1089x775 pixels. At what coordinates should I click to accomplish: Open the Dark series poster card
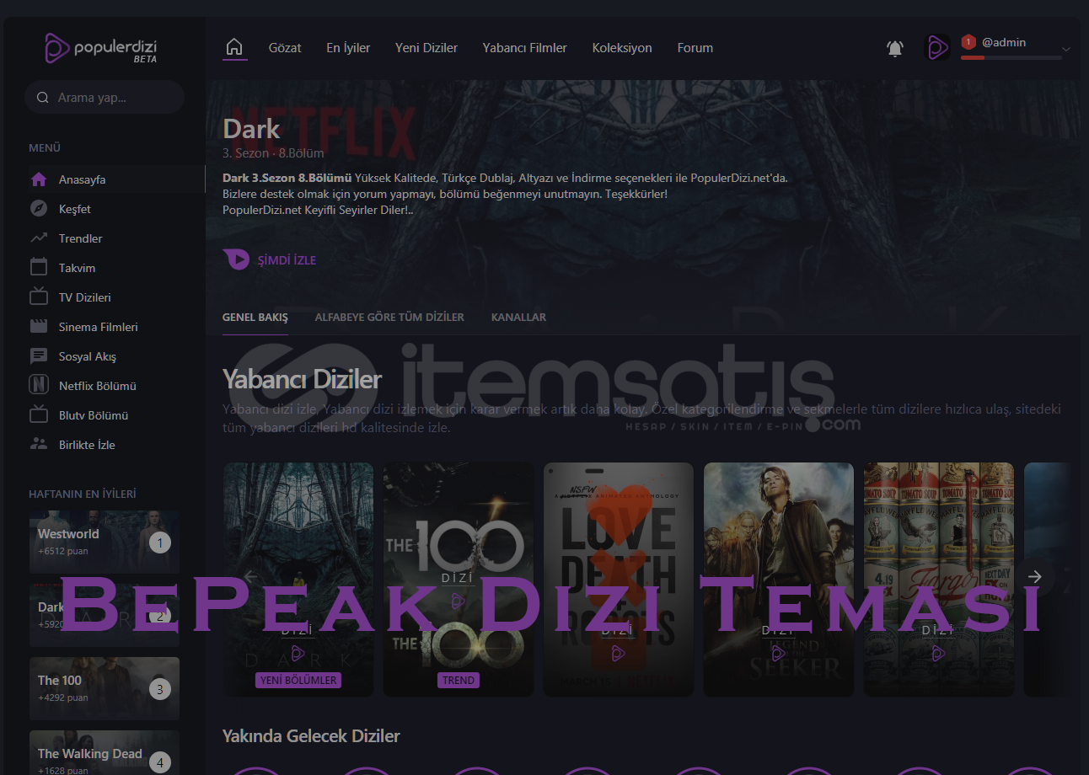pos(298,580)
